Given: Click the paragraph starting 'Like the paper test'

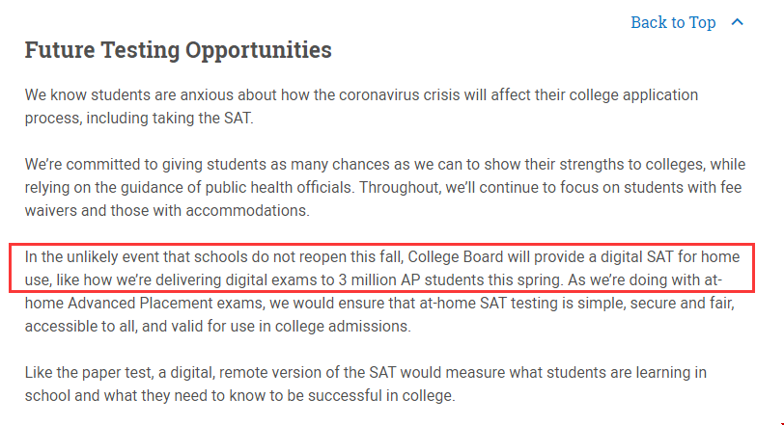Looking at the screenshot, I should 366,385.
